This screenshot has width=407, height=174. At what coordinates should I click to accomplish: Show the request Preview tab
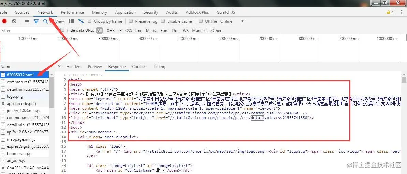tap(95, 66)
